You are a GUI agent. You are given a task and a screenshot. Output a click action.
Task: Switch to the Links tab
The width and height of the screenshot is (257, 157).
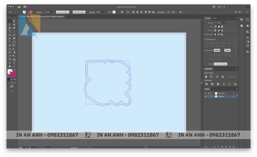click(215, 18)
